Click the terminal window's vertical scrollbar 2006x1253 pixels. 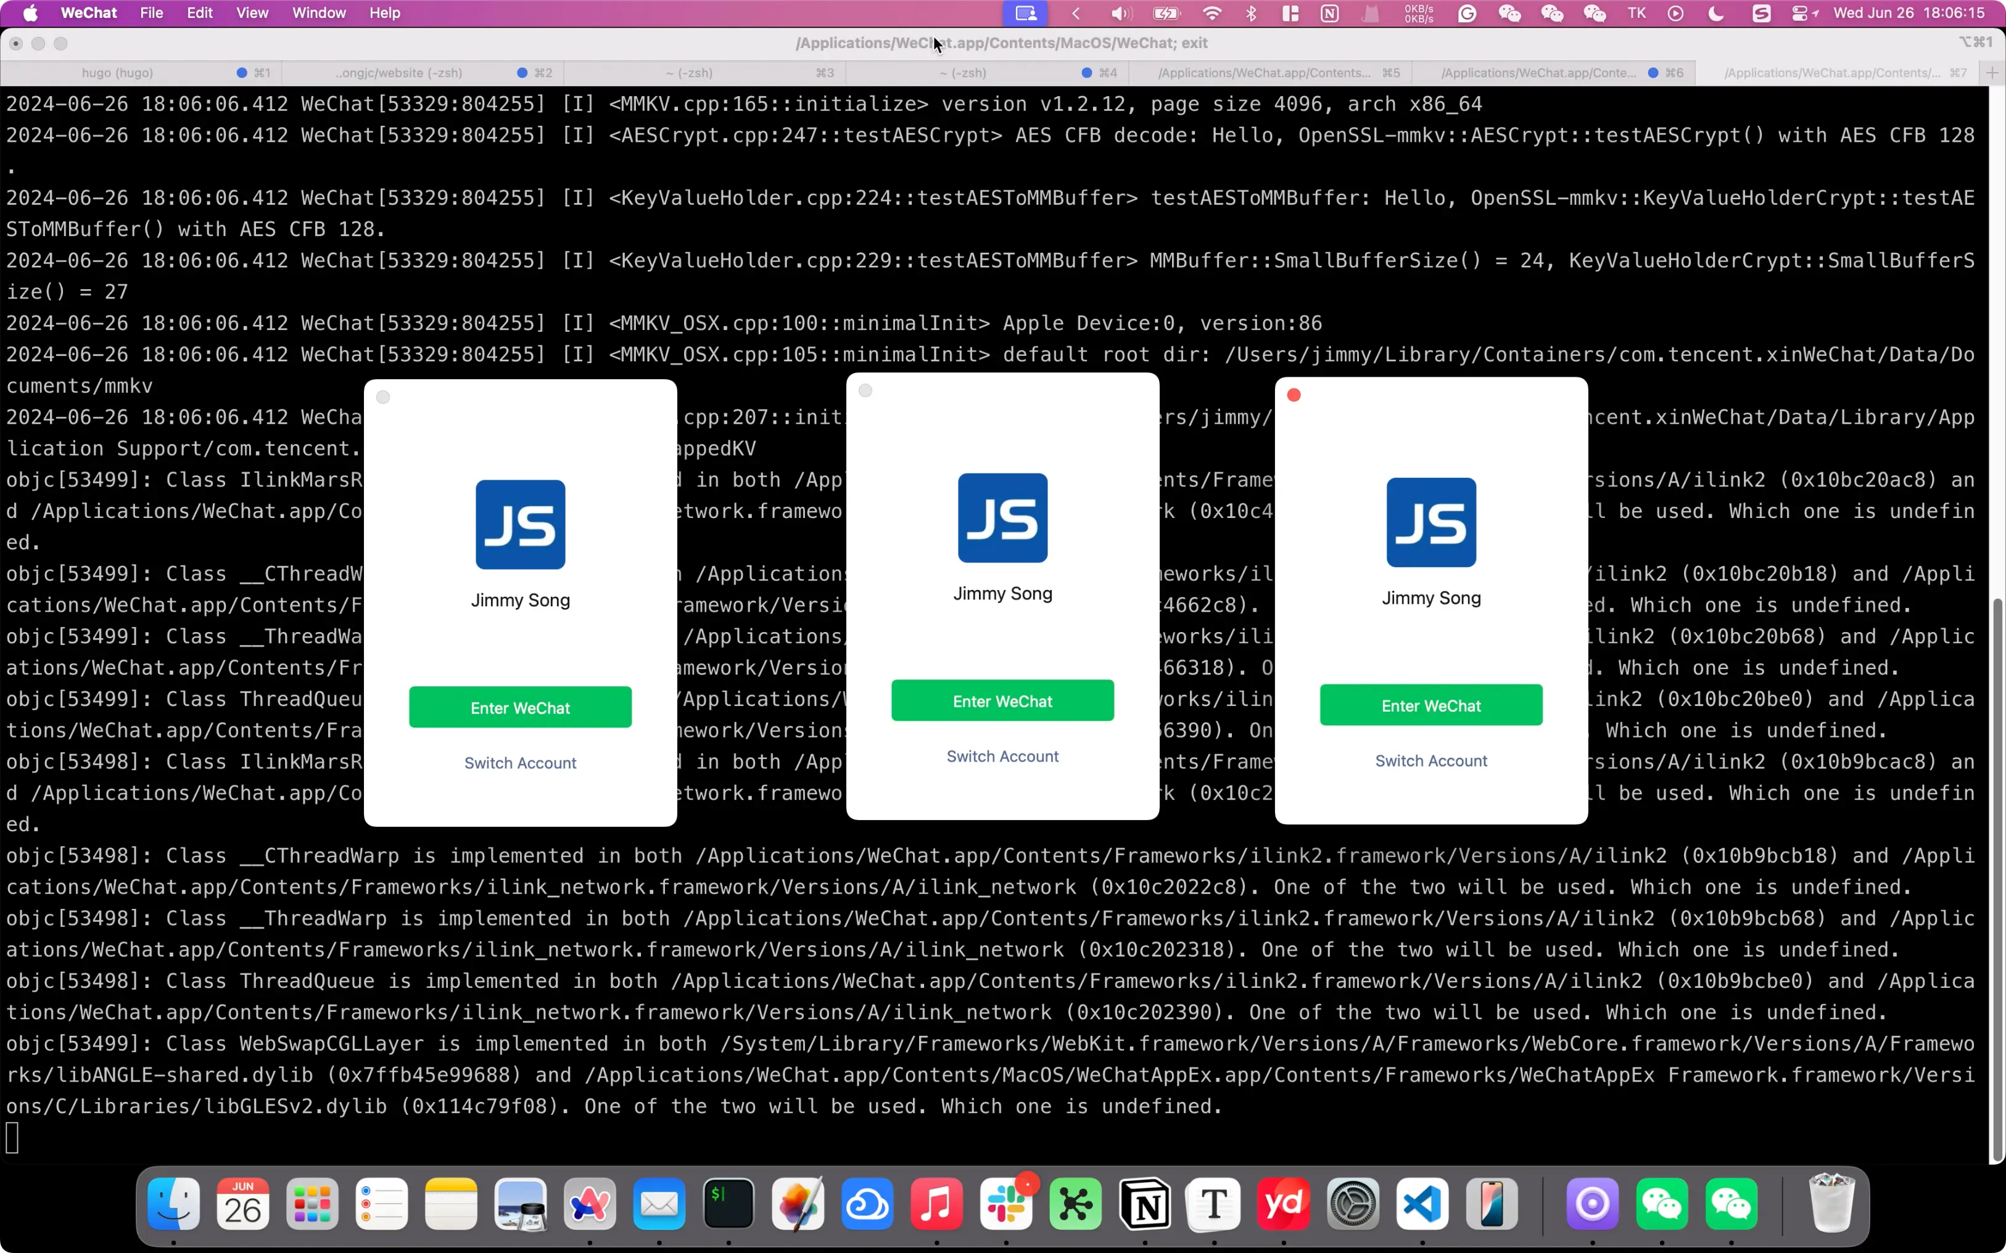click(1997, 879)
